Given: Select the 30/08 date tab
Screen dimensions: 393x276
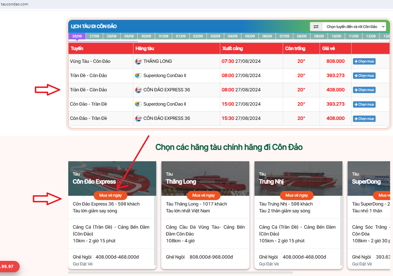Looking at the screenshot, I should 146,36.
